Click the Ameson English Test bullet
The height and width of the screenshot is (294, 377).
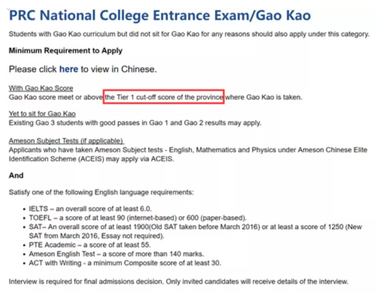tap(116, 254)
